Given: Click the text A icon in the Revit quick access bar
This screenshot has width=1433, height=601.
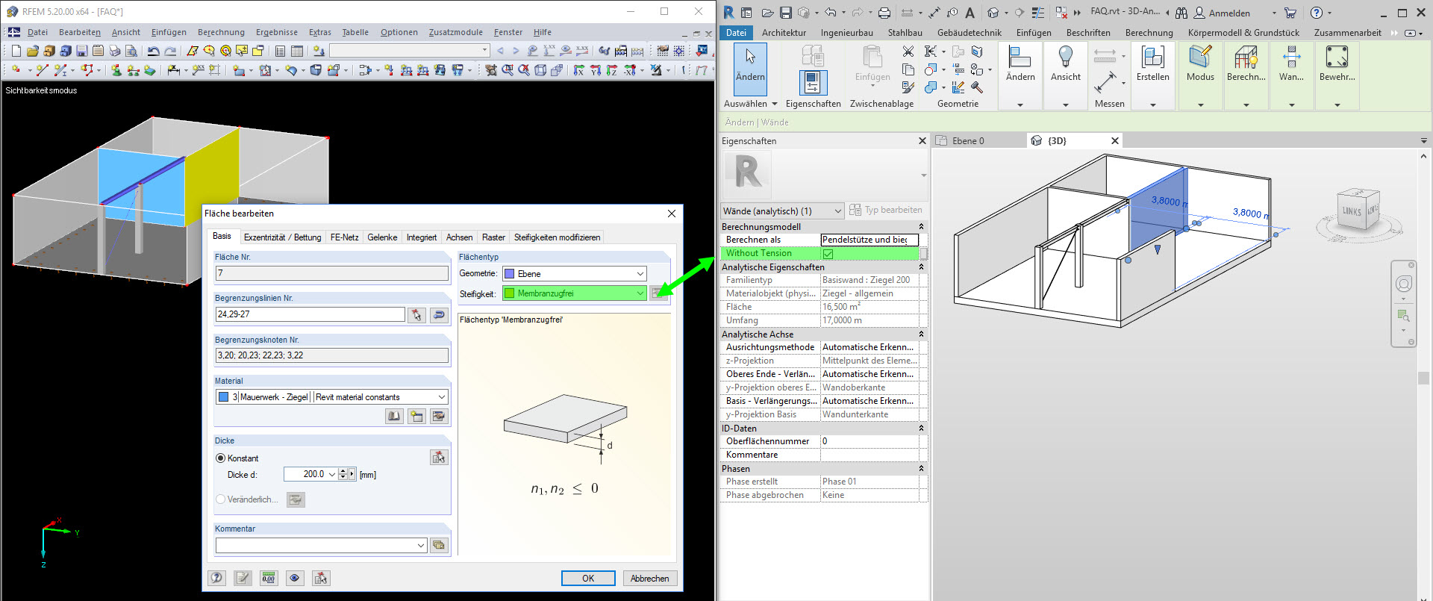Looking at the screenshot, I should point(970,13).
